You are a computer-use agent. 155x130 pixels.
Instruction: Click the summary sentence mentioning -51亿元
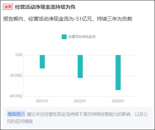point(68,19)
